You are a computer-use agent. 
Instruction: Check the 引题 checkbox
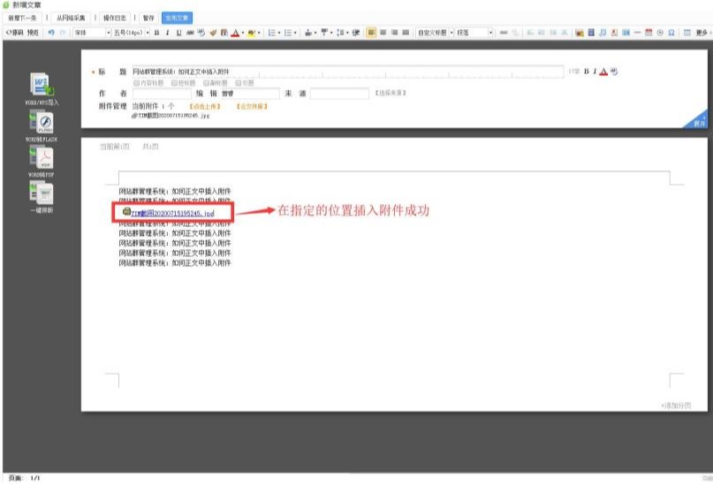[x=238, y=82]
